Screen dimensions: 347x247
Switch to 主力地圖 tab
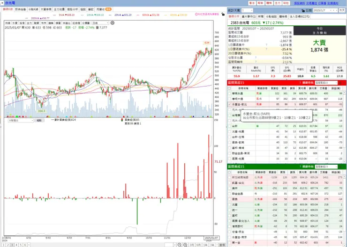click(x=59, y=9)
